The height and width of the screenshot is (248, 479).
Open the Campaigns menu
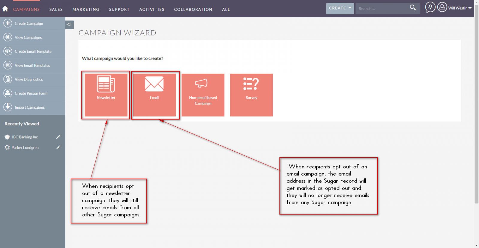click(26, 9)
